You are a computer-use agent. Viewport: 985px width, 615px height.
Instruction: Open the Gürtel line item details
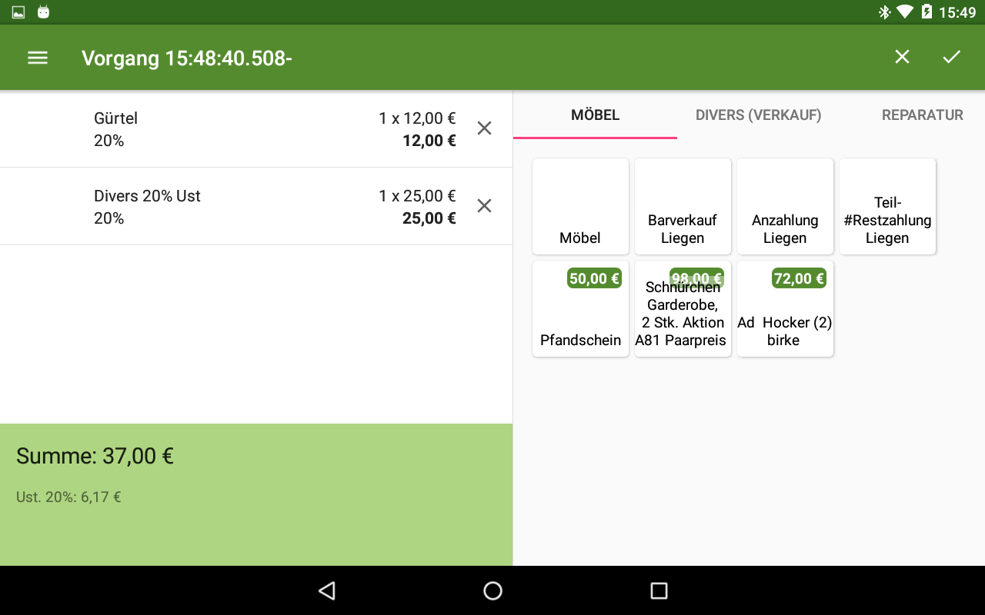pos(231,129)
